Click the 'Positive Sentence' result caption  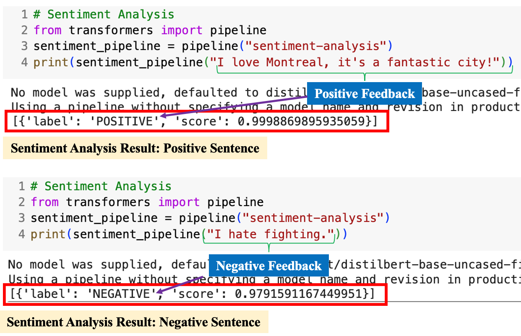point(135,148)
